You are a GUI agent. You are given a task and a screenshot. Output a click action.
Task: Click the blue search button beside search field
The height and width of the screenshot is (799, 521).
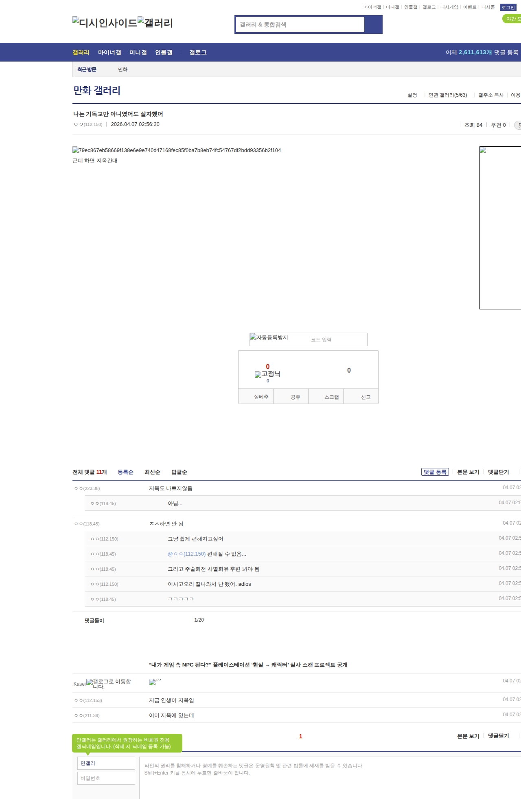point(373,24)
